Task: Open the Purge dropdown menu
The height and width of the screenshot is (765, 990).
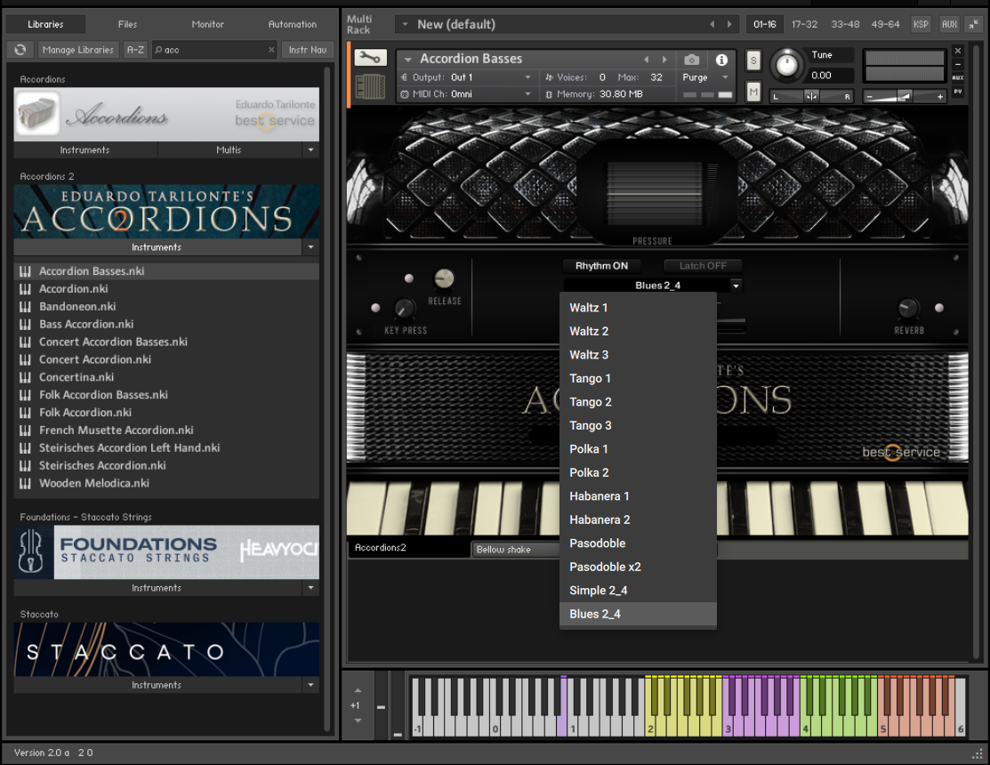Action: point(705,77)
